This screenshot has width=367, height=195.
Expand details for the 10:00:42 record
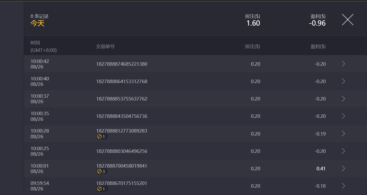pos(343,64)
